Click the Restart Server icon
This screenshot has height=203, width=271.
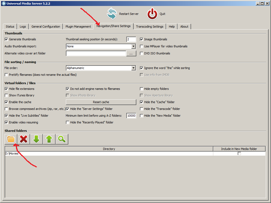click(x=112, y=14)
